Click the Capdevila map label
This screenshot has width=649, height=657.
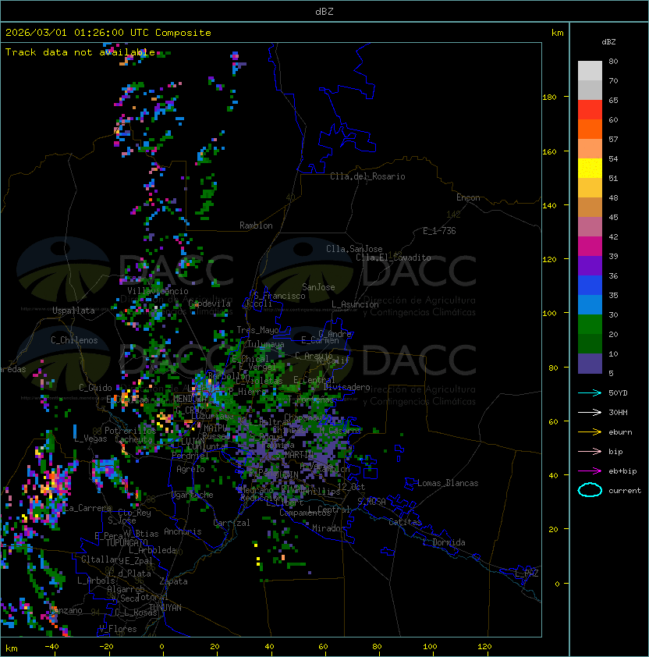coord(210,304)
